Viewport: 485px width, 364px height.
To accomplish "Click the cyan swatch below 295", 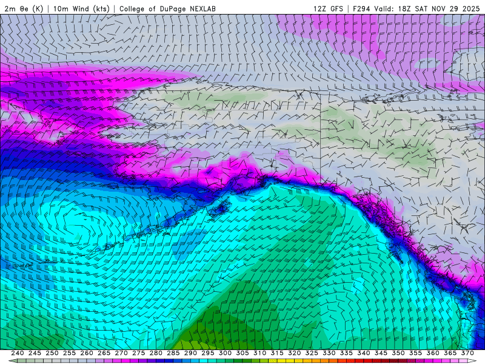I will (204, 361).
